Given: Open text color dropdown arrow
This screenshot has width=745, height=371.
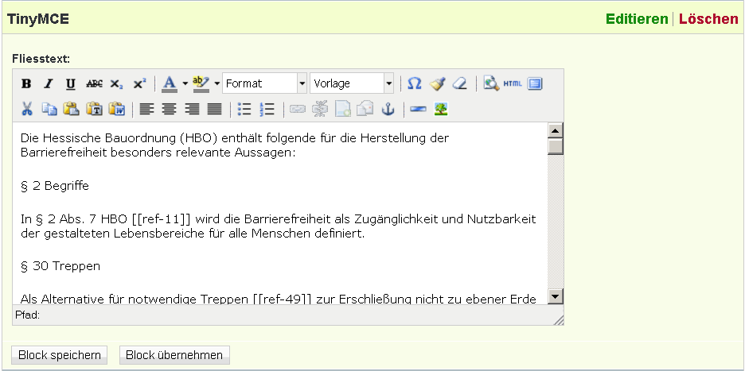Looking at the screenshot, I should [x=185, y=84].
